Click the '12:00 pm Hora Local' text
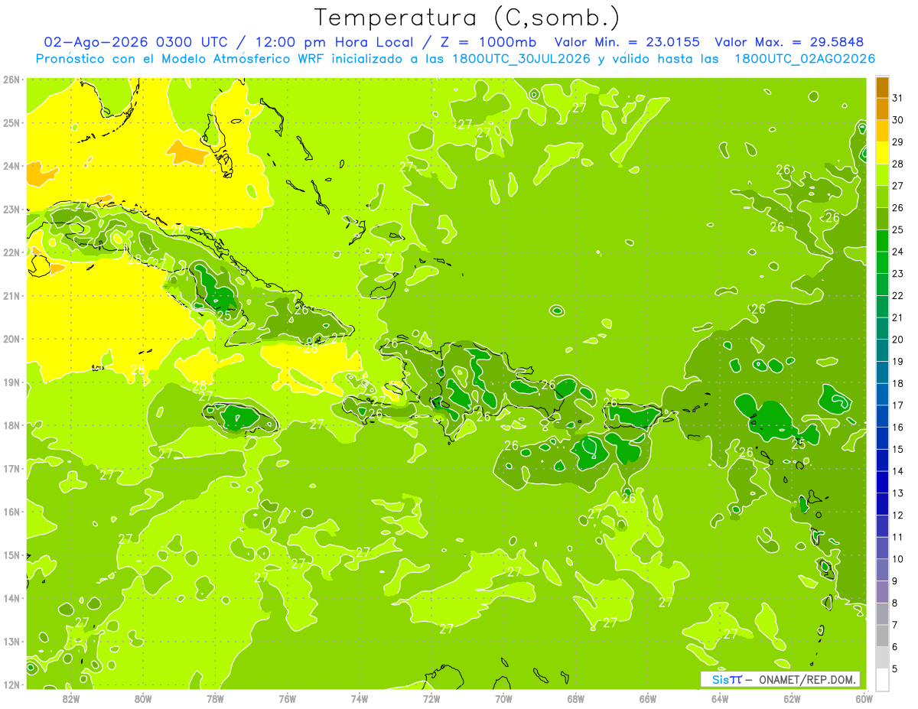The image size is (918, 709). [334, 42]
